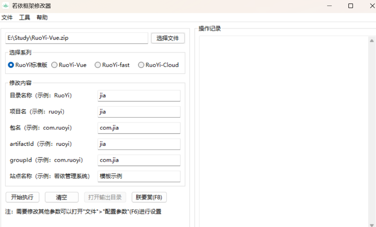This screenshot has height=227, width=376.
Task: Click the 朕要赏(F8) button
Action: (149, 197)
